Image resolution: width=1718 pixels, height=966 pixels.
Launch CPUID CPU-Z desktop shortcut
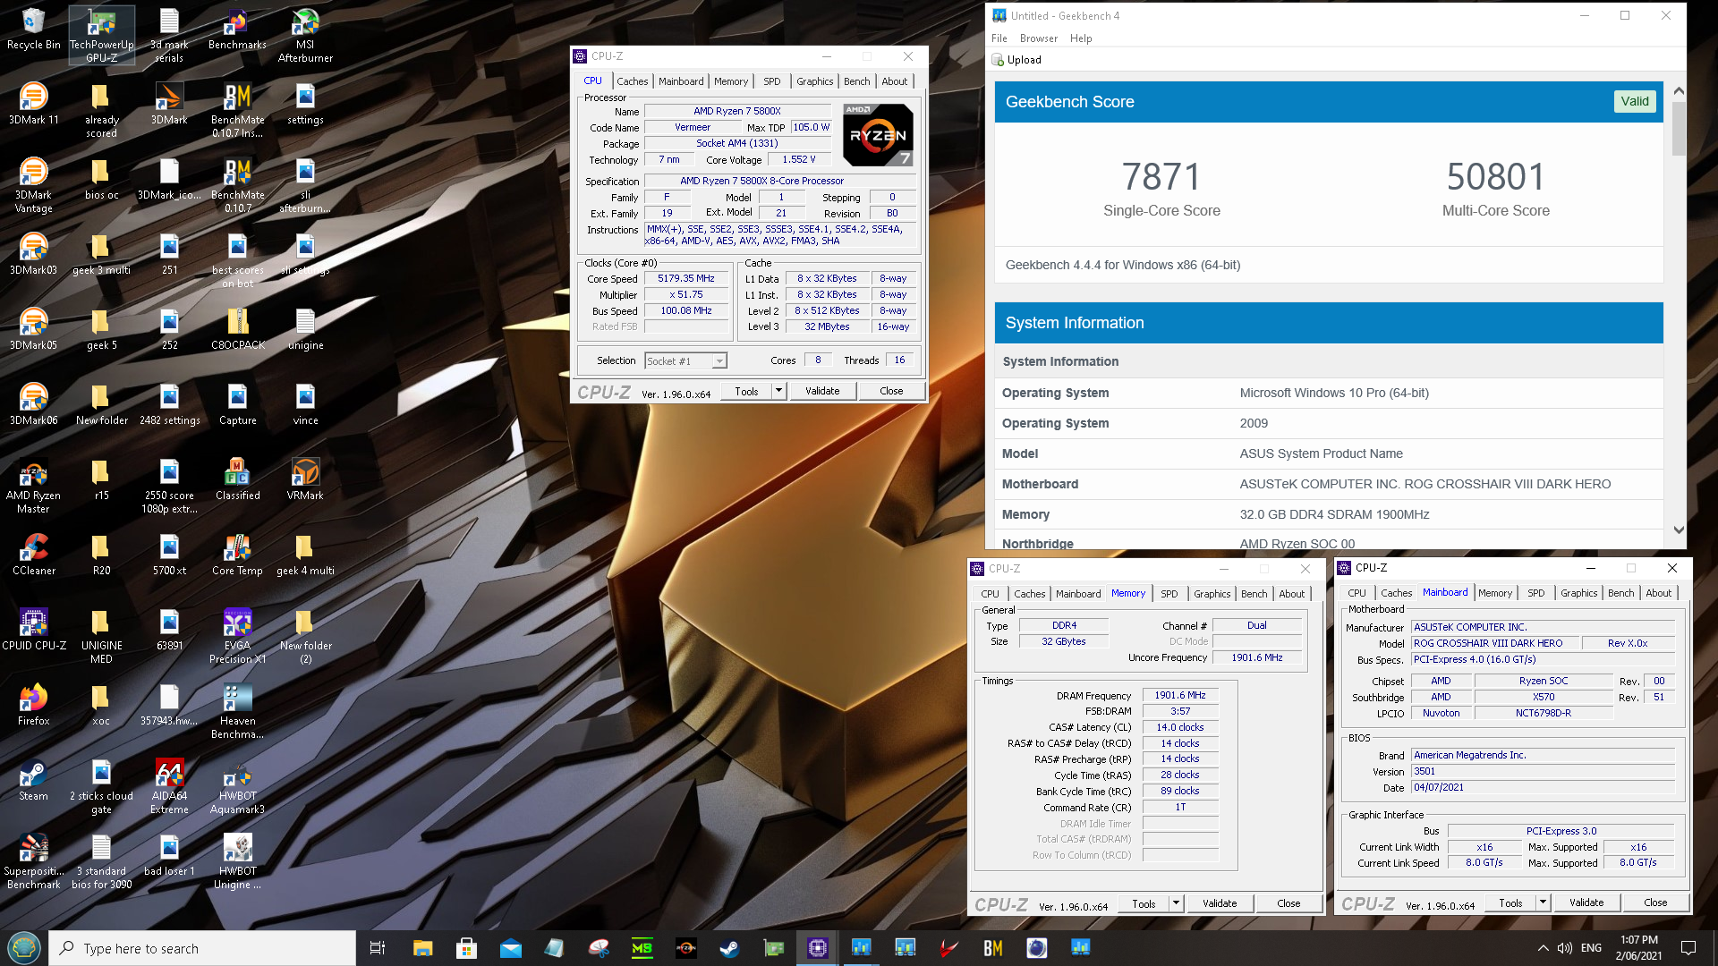pos(33,630)
